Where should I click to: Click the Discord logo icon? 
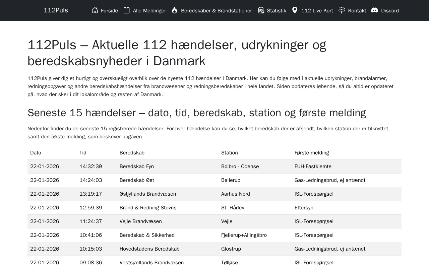pyautogui.click(x=375, y=10)
